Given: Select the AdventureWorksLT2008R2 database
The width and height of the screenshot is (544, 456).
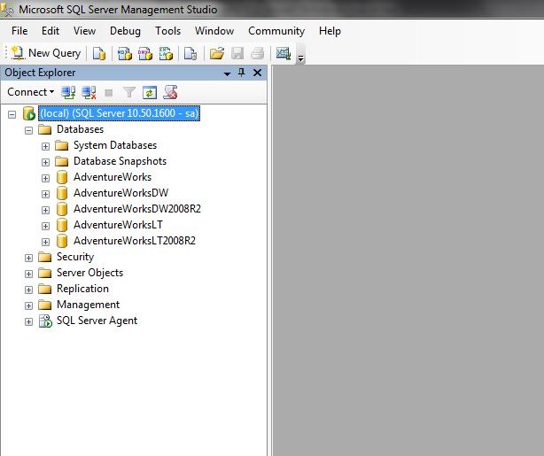Looking at the screenshot, I should (135, 241).
